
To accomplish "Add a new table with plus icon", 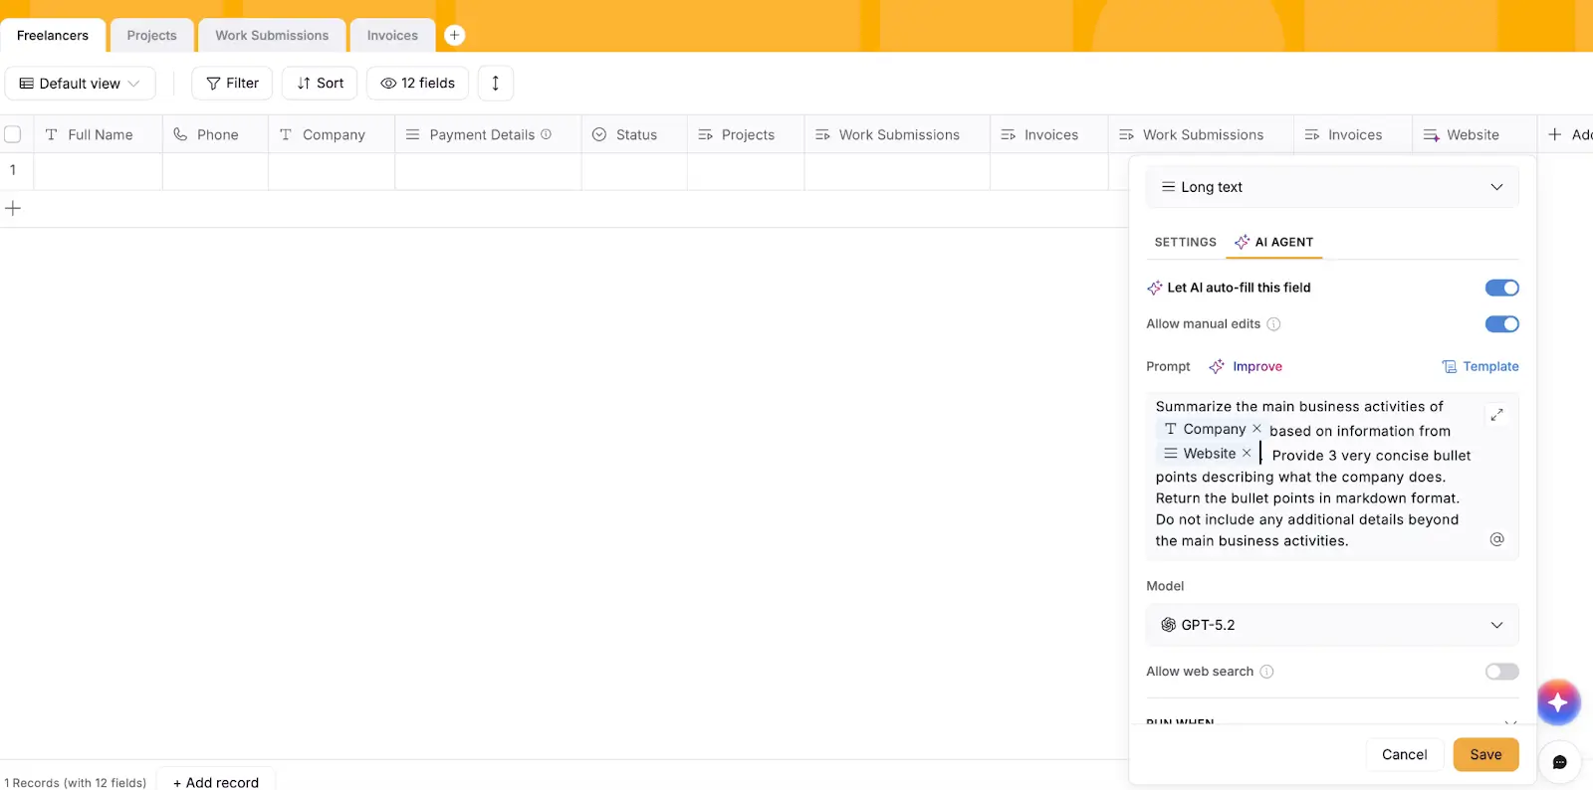I will click(454, 35).
